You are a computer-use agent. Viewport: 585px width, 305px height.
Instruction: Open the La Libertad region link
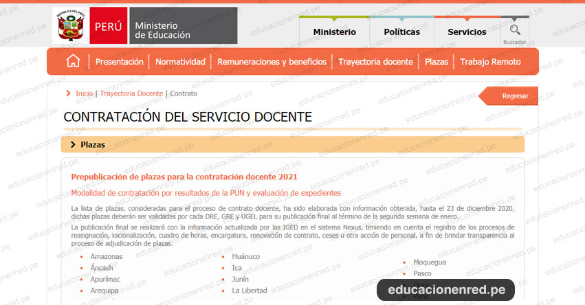(x=250, y=291)
